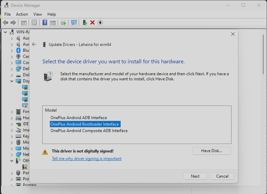
Task: Select the Mice icon in the device tree
Action: pos(18,142)
